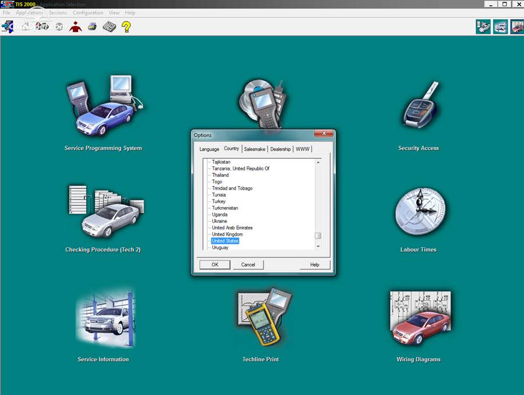Select Ukraine in the country list
Image resolution: width=524 pixels, height=395 pixels.
coord(219,221)
